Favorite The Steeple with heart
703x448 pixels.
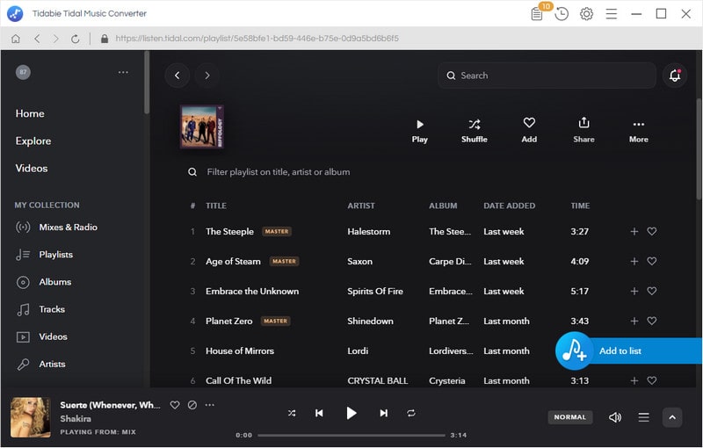652,232
